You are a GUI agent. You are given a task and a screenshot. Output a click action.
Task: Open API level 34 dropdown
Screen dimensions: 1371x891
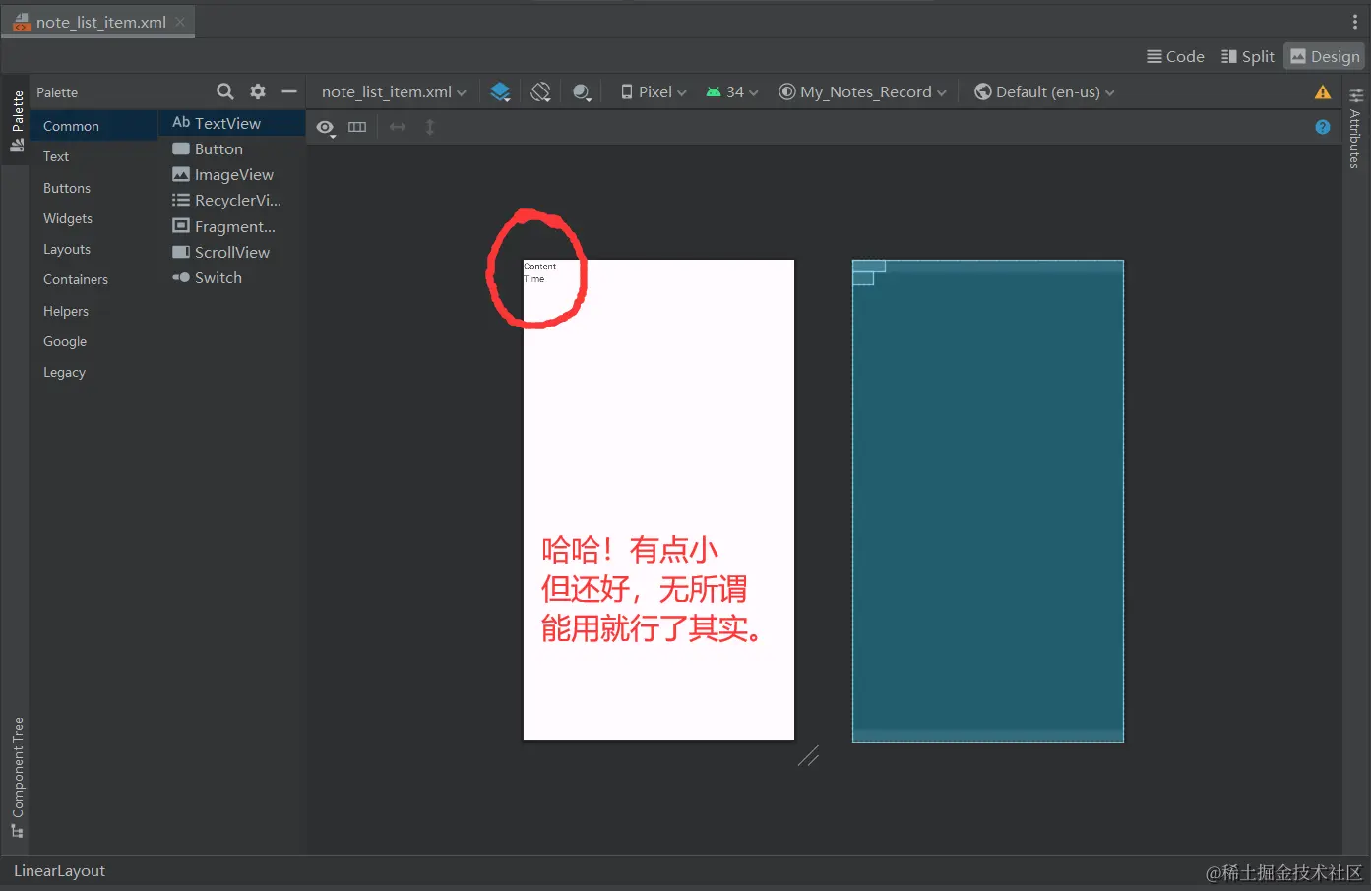click(x=732, y=91)
